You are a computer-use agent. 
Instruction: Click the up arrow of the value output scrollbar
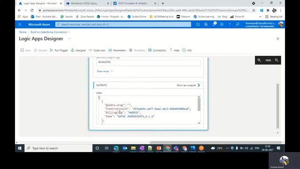click(199, 97)
